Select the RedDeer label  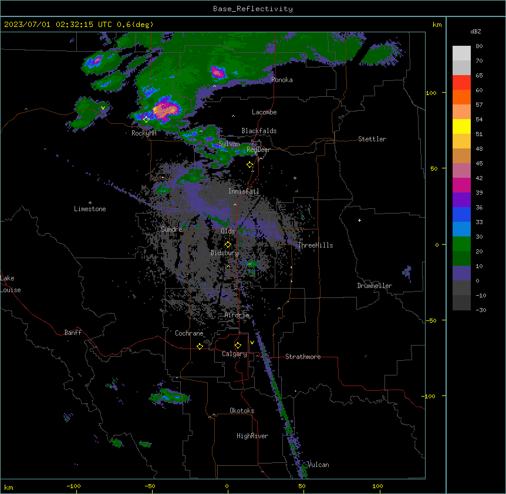(258, 150)
